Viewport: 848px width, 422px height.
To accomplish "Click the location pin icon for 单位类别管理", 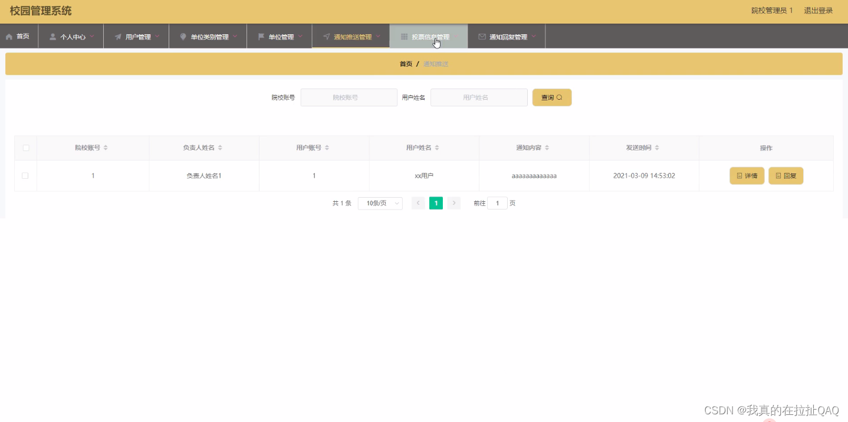I will click(x=183, y=37).
